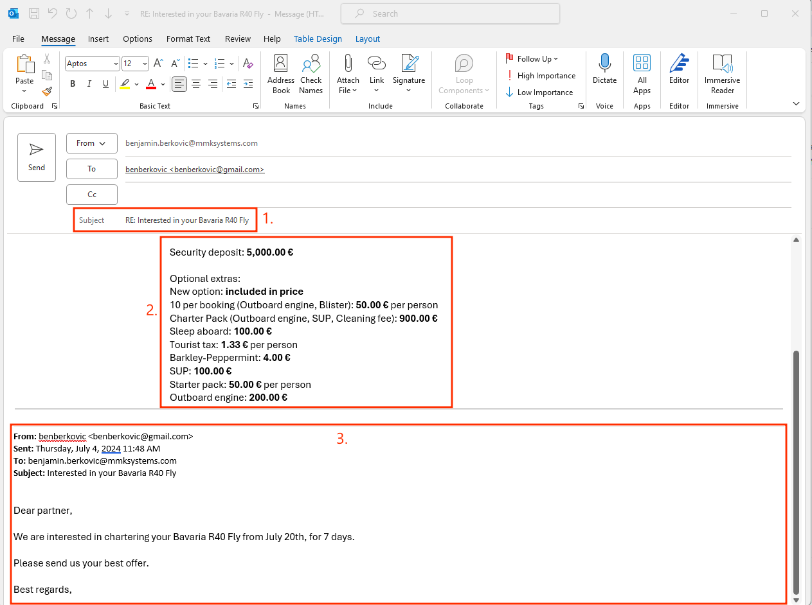Send the email message
The height and width of the screenshot is (605, 812).
[37, 157]
